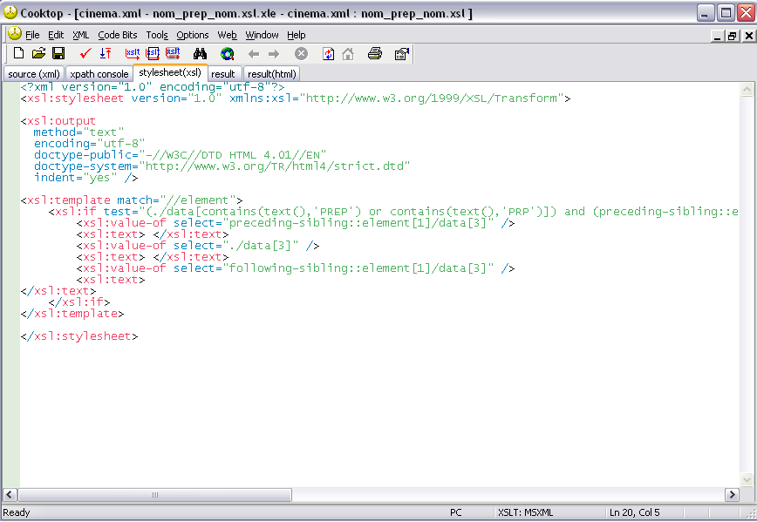
Task: Open the Options menu
Action: tap(193, 35)
